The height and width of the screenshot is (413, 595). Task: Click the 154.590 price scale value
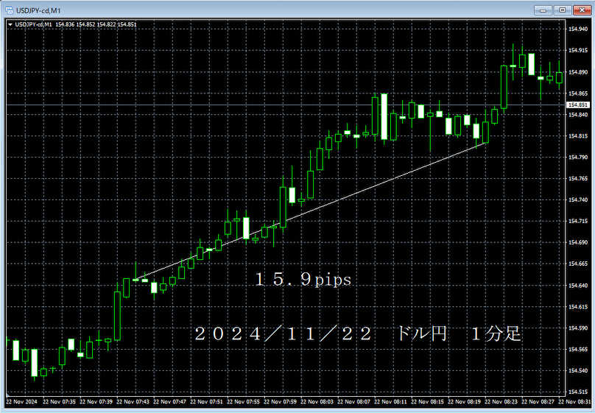click(x=578, y=328)
